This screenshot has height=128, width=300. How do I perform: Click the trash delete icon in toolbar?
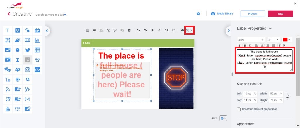tap(129, 30)
